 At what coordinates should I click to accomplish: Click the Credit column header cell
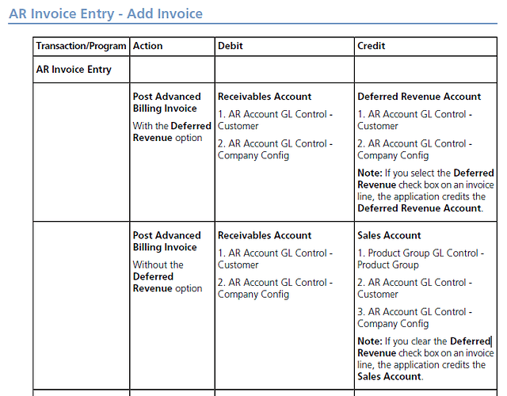coord(425,46)
